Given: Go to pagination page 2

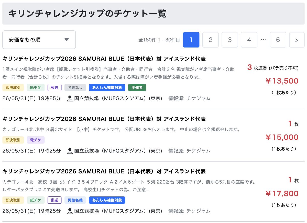Looking at the screenshot, I should point(211,40).
